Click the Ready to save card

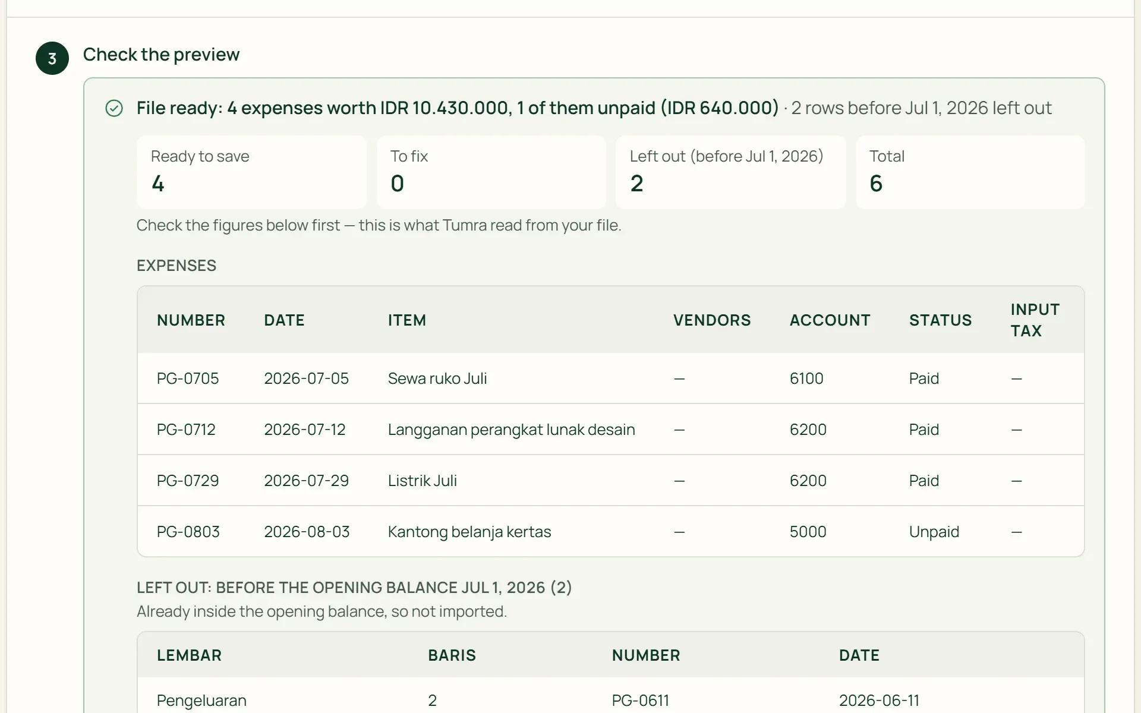[251, 172]
